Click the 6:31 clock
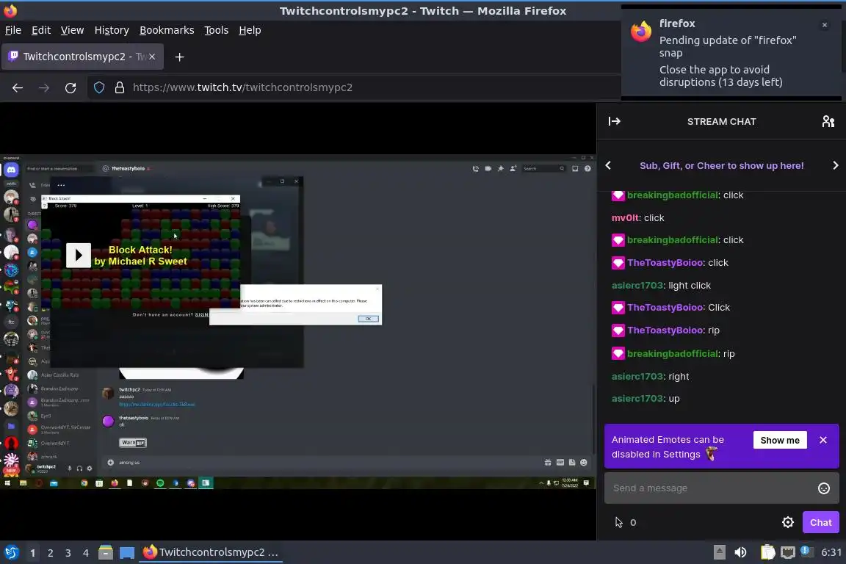 pyautogui.click(x=831, y=552)
